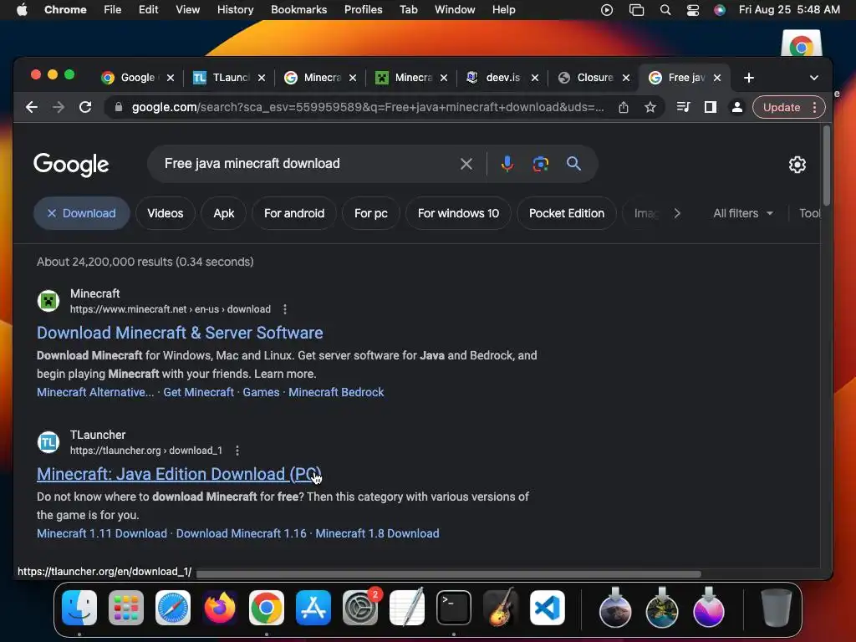This screenshot has width=856, height=642.
Task: Launch Visual Studio Code from the Dock
Action: 548,608
